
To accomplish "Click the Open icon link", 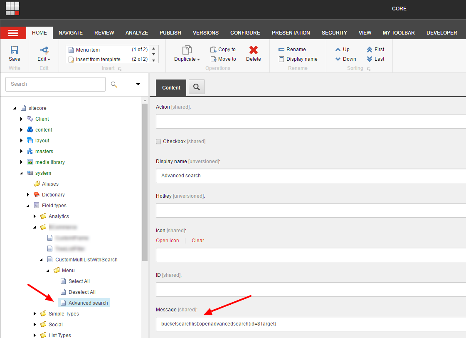I will click(x=168, y=241).
